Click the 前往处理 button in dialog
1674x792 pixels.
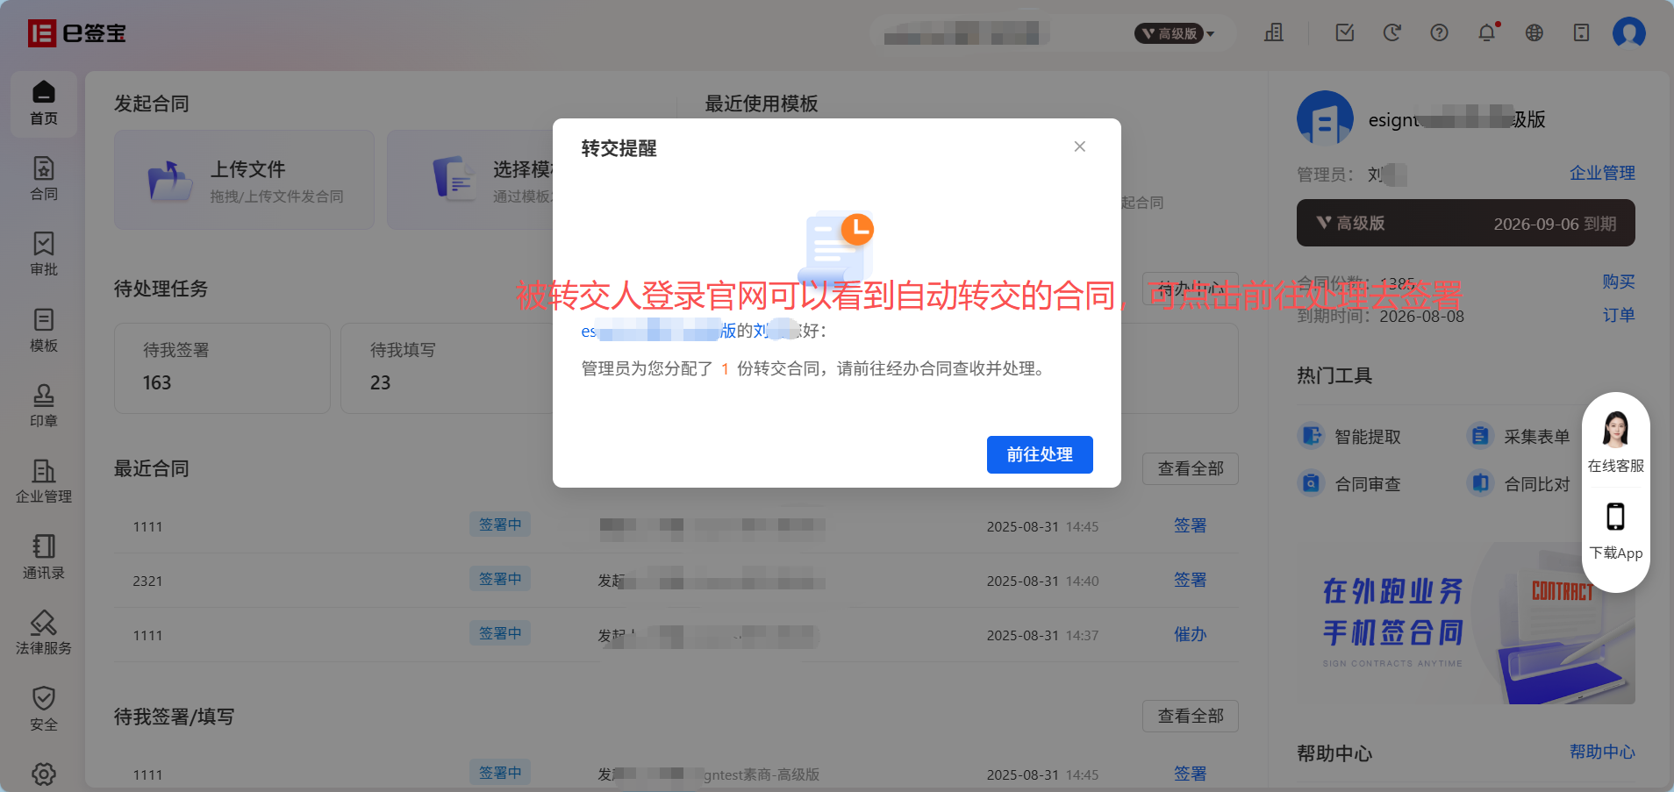[1040, 454]
